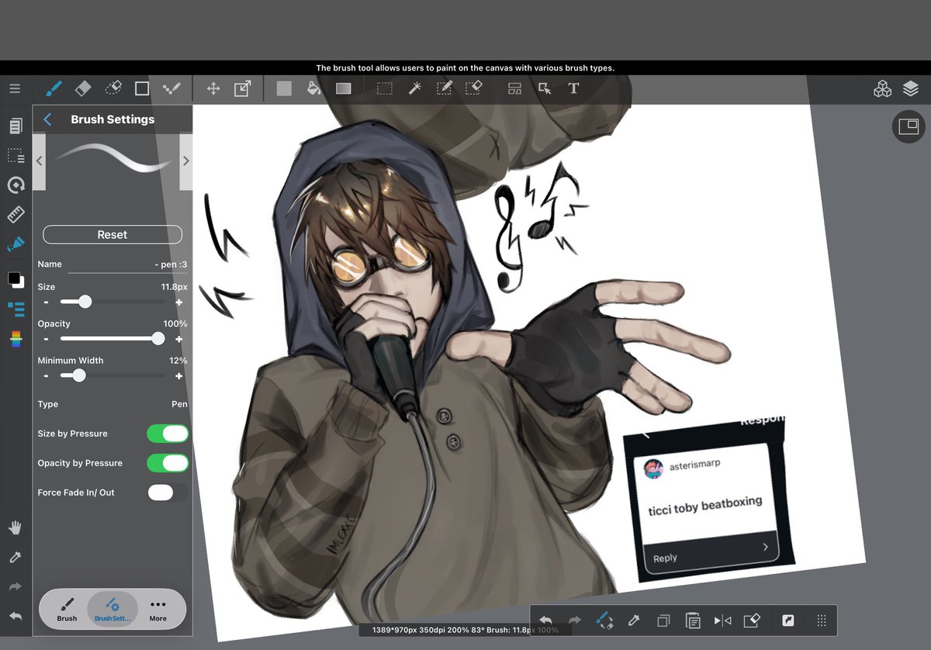Select the Selection Eraser tool
Screen dimensions: 931x650
(474, 88)
